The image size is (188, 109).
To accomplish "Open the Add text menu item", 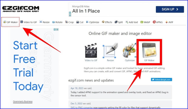I will click(132, 22).
